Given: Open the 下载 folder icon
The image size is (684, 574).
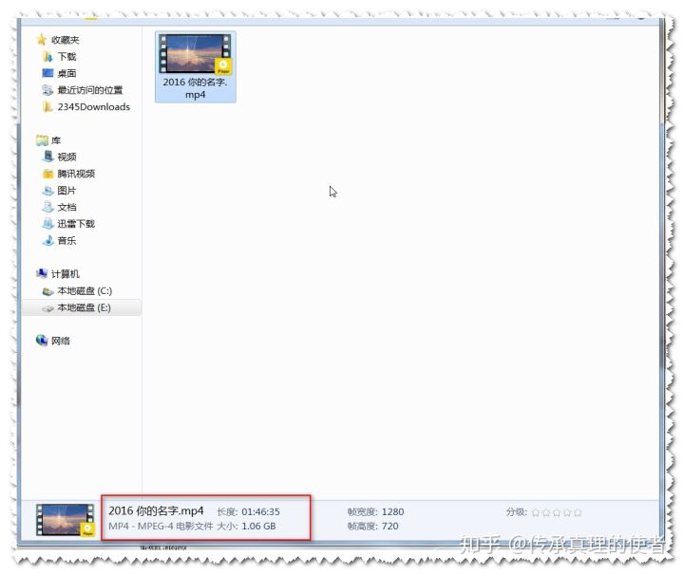Looking at the screenshot, I should pyautogui.click(x=47, y=57).
